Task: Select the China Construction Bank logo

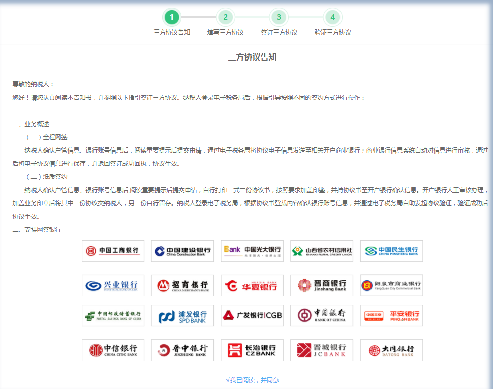Action: 182,251
